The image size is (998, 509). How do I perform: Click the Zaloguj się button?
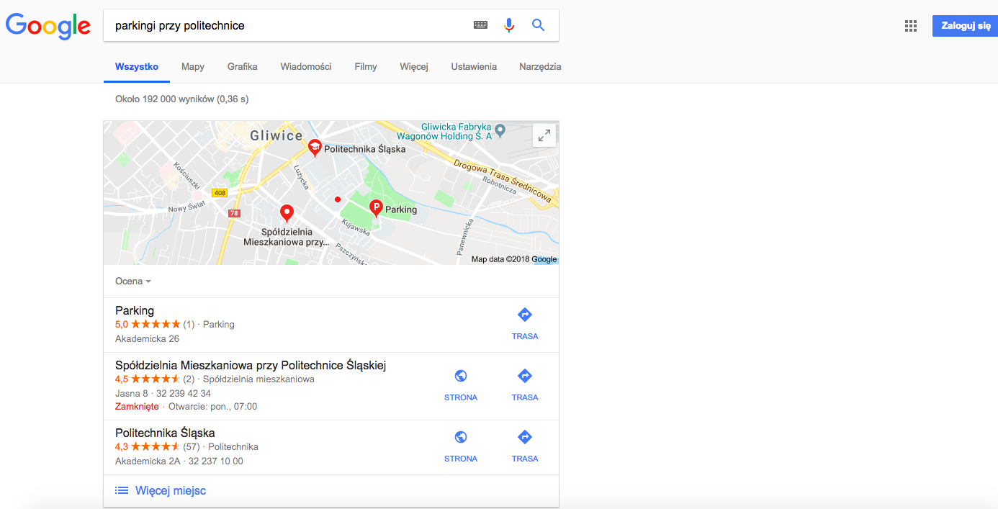(x=965, y=26)
